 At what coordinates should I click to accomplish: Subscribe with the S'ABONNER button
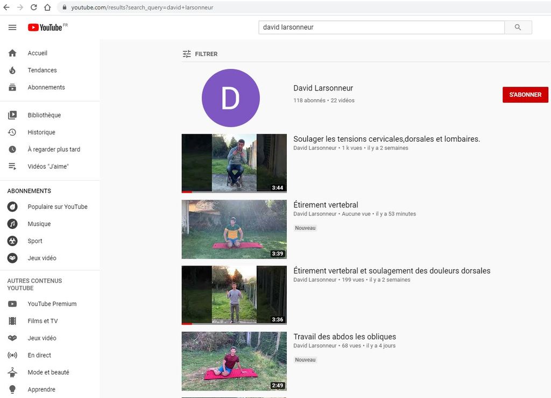pos(525,95)
